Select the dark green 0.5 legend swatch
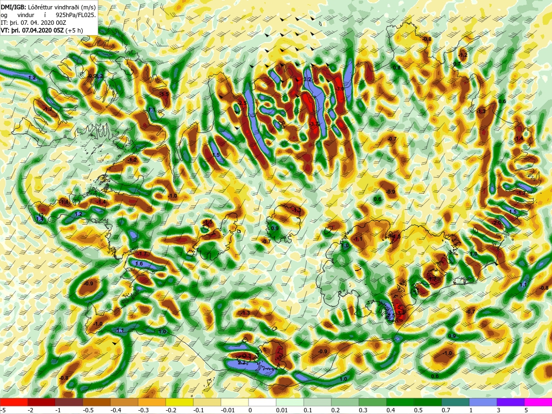The image size is (552, 414). coord(428,402)
